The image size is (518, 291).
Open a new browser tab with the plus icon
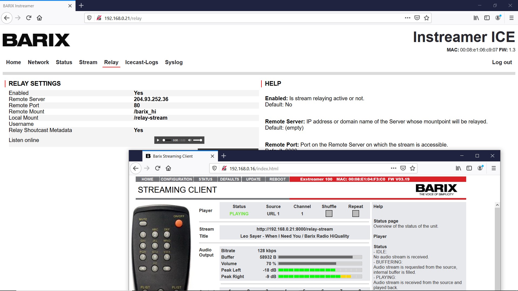pos(81,5)
